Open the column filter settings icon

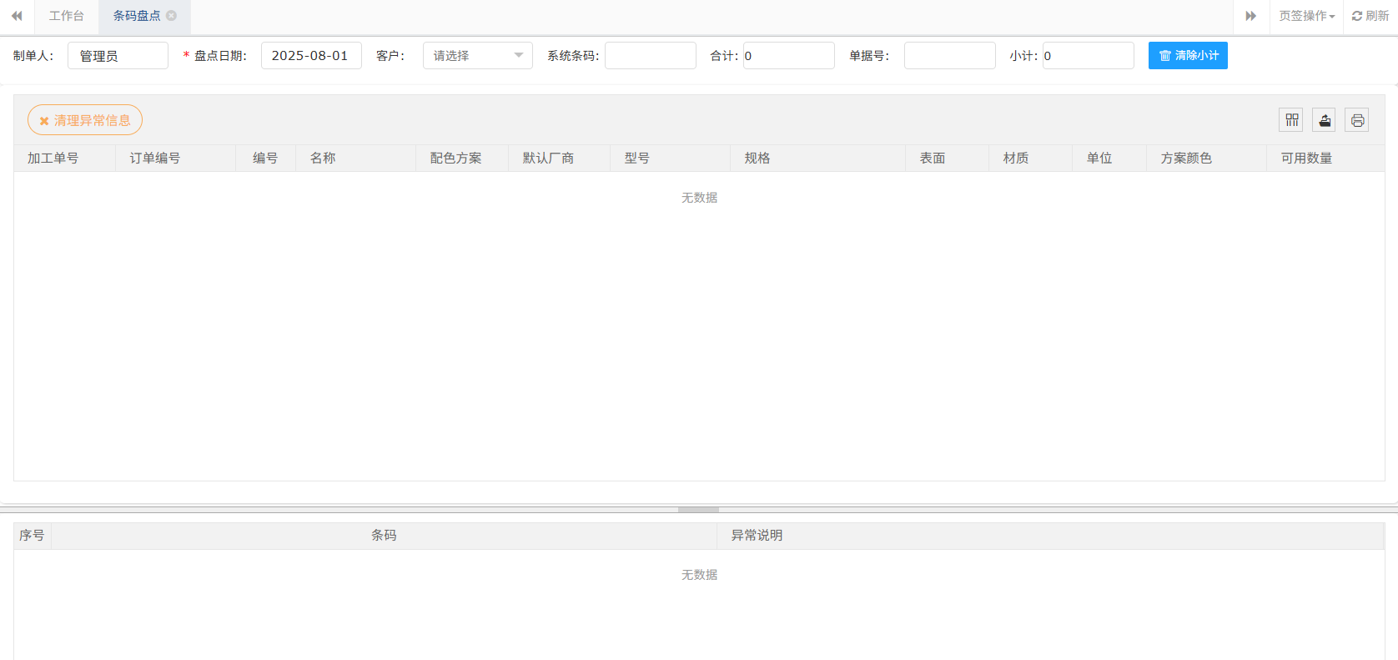click(x=1291, y=120)
